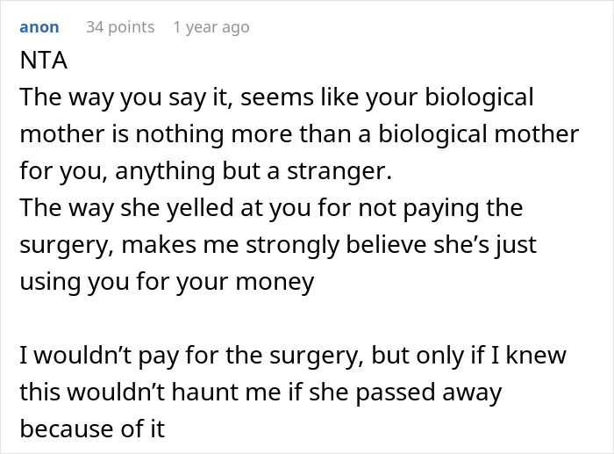Click the 34 points score label
Viewport: 614px width, 454px height.
[120, 27]
